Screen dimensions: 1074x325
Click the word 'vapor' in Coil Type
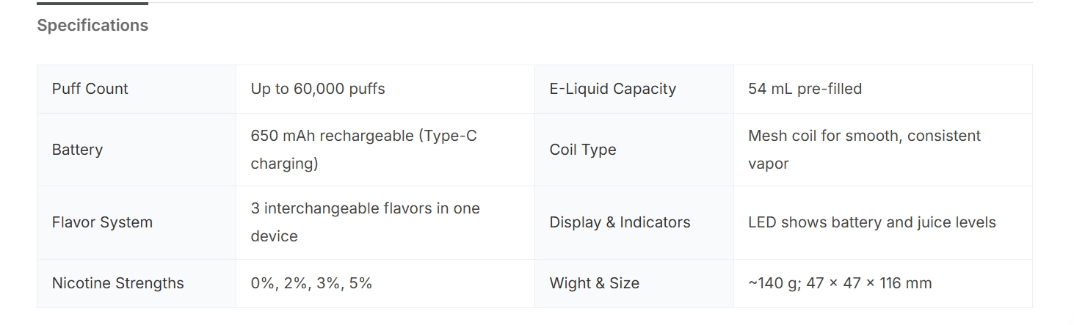point(768,164)
